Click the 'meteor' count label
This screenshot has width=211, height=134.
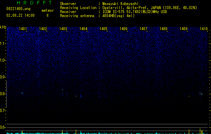[48, 10]
